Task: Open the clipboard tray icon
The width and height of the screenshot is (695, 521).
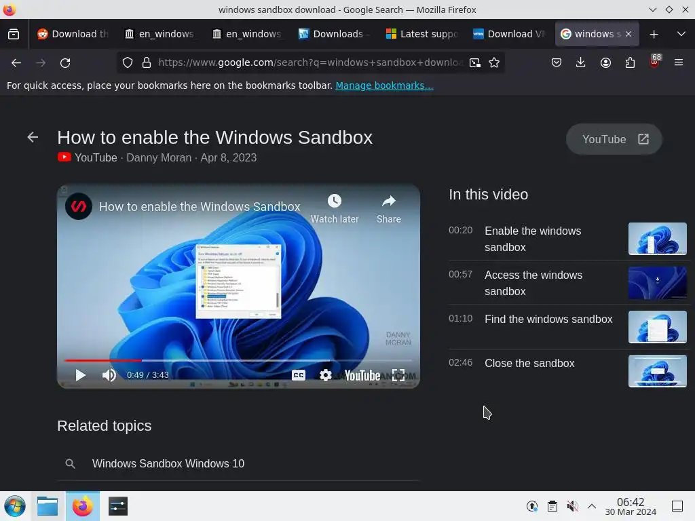Action: click(x=552, y=506)
